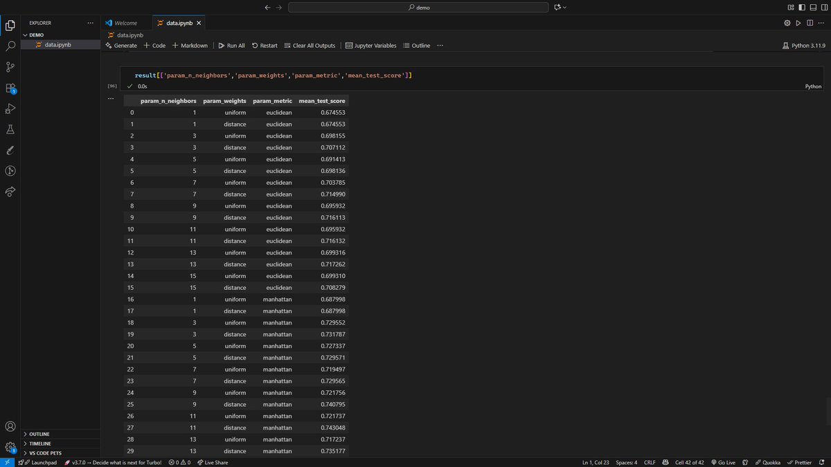Restart the notebook kernel
Image resolution: width=831 pixels, height=467 pixels.
265,46
